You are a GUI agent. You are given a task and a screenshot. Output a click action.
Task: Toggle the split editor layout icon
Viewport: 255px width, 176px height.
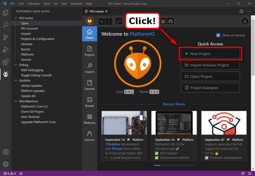coord(241,11)
